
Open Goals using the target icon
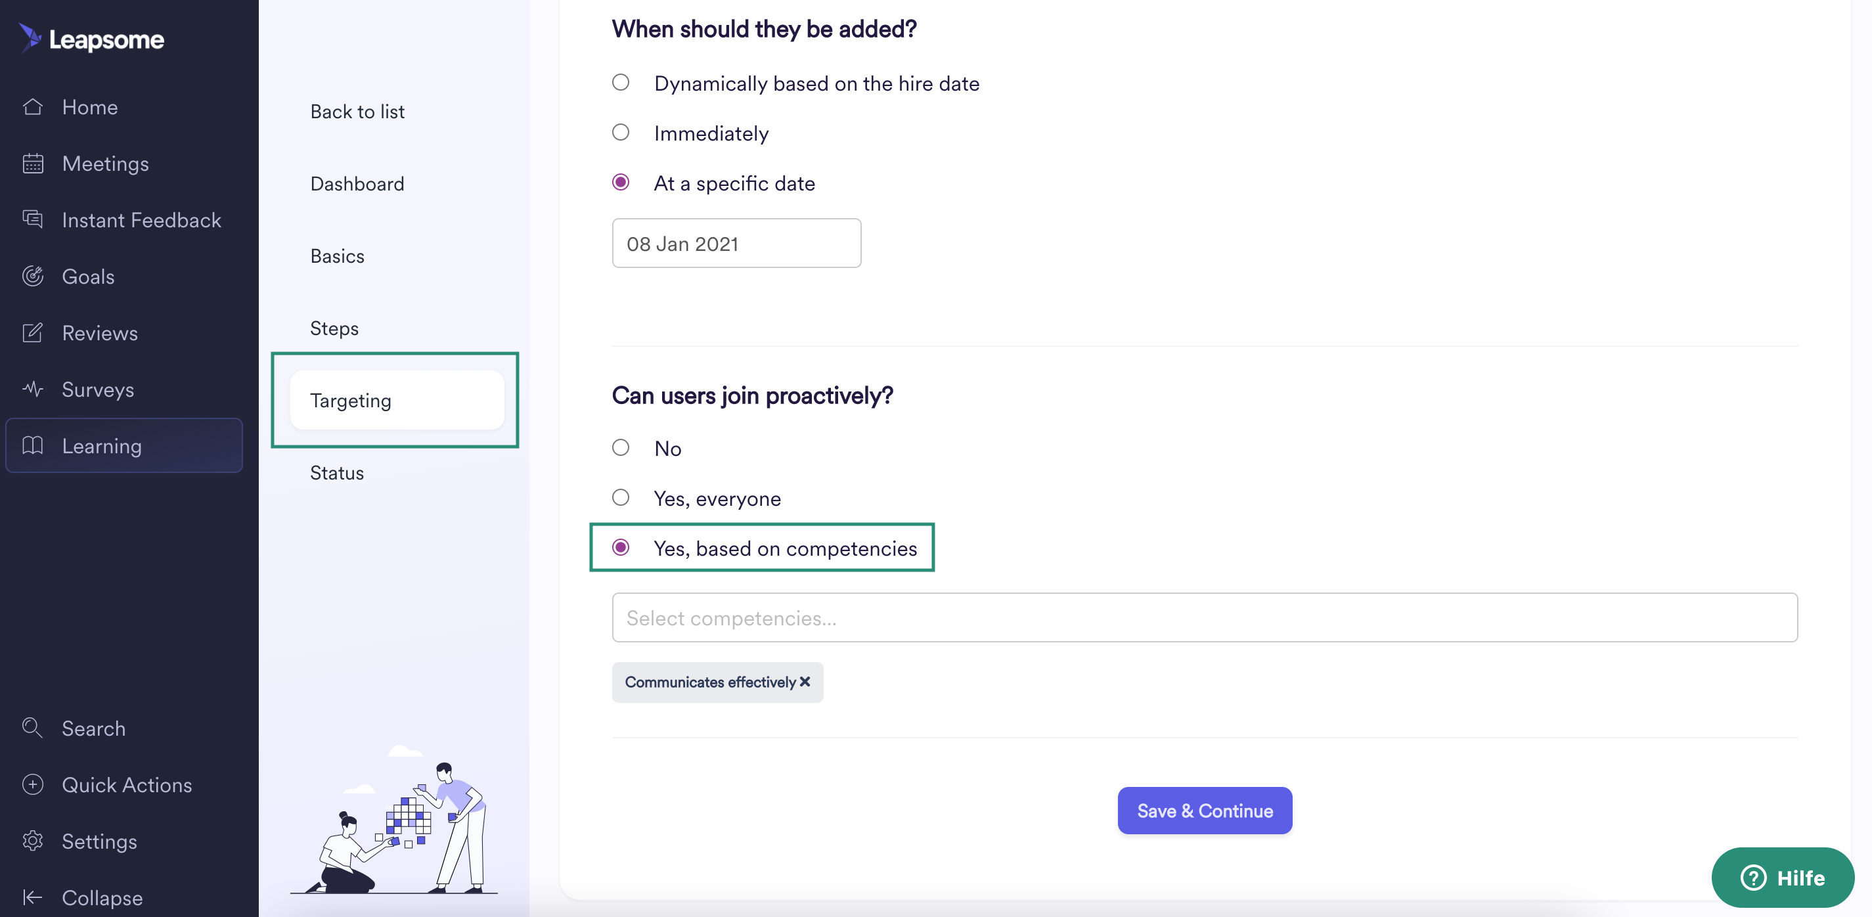point(33,276)
